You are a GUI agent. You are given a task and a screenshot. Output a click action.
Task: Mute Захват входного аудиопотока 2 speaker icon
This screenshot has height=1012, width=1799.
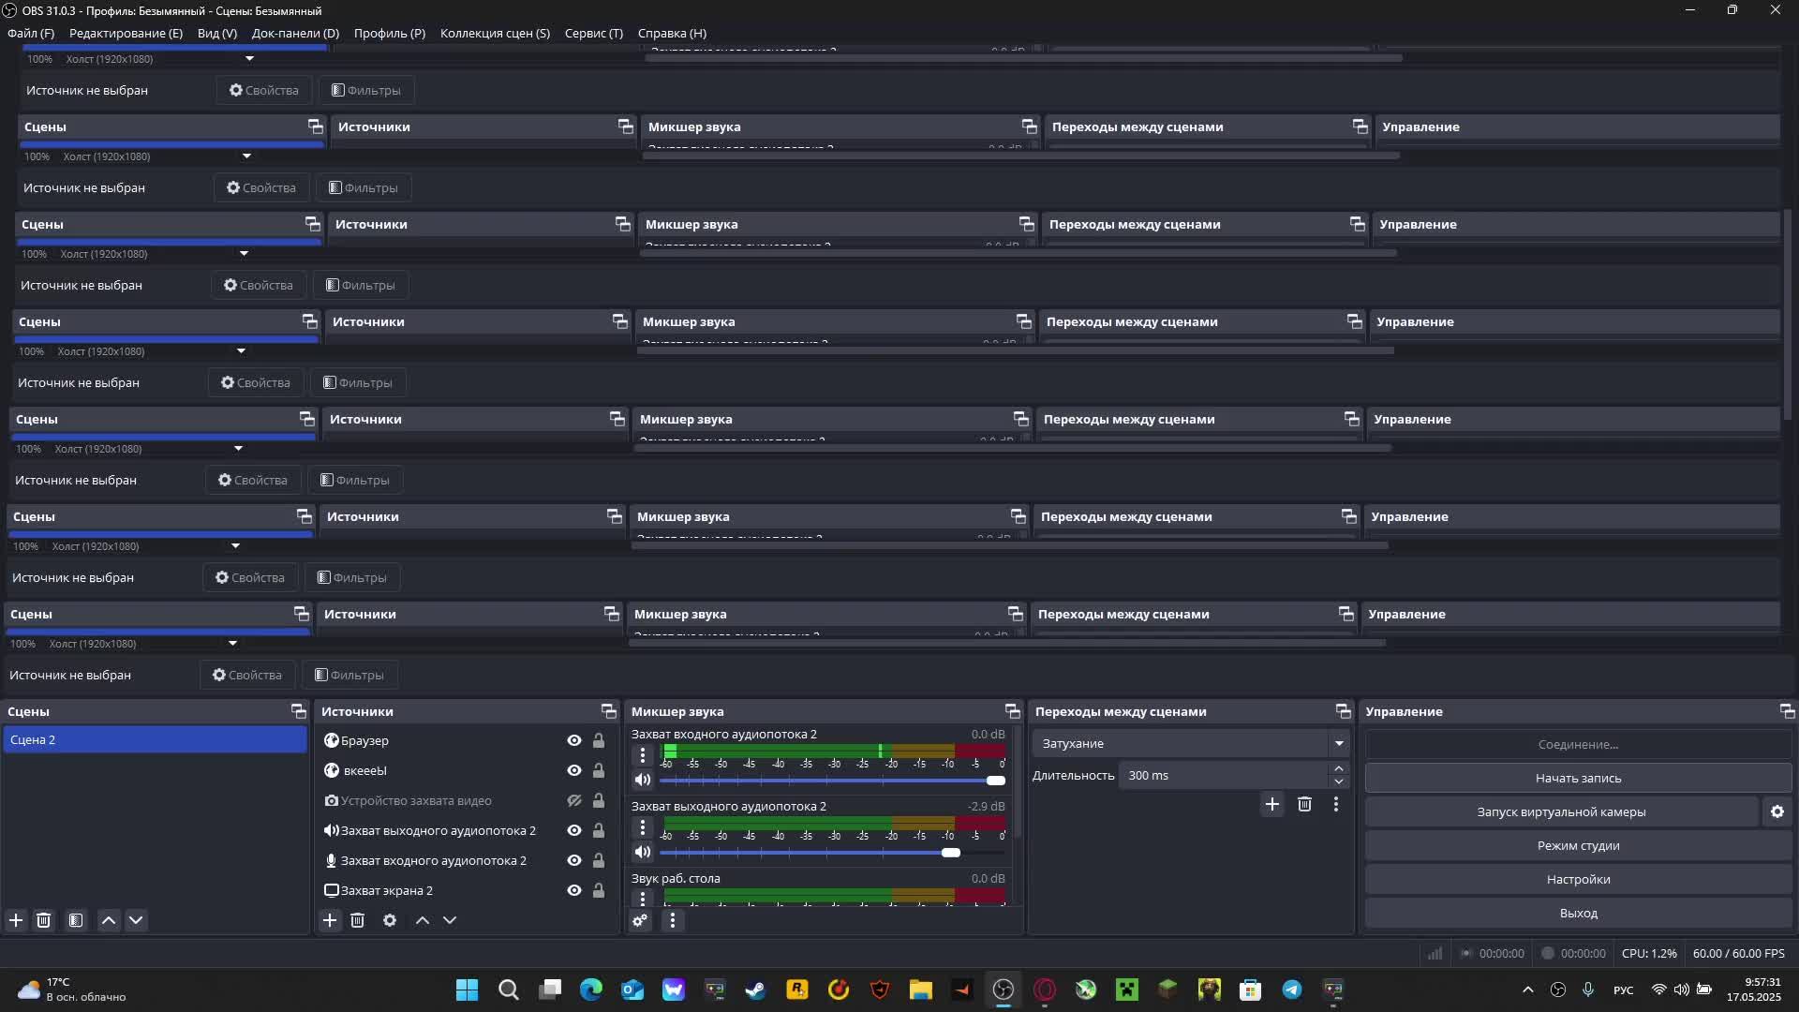coord(642,780)
